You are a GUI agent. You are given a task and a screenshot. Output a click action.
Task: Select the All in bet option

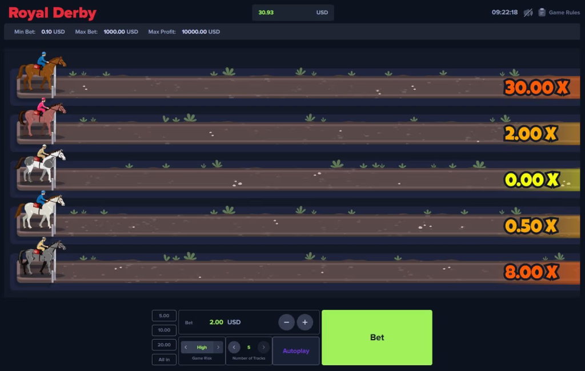click(x=164, y=360)
